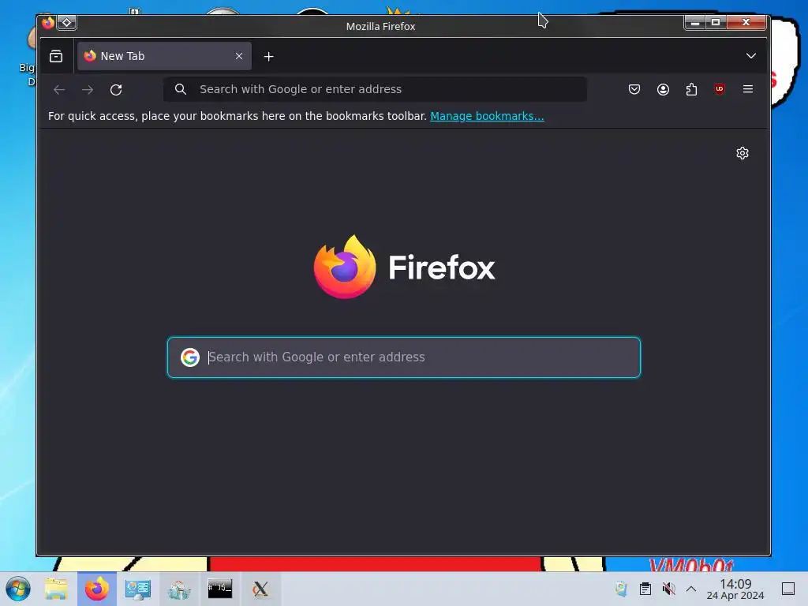Screen dimensions: 808x606
Task: Go forward one page
Action: tap(88, 90)
